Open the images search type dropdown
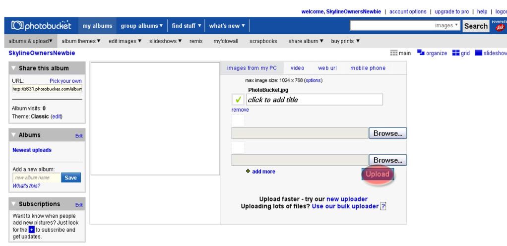This screenshot has height=246, width=507. (447, 25)
